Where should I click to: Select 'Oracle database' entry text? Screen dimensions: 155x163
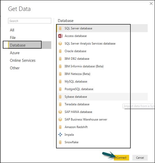point(75,51)
